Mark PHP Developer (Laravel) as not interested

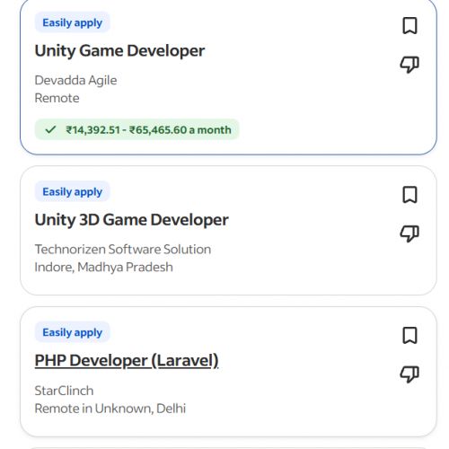tap(409, 374)
